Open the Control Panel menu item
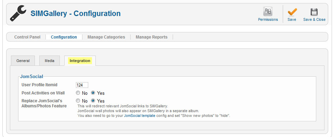 [27, 37]
